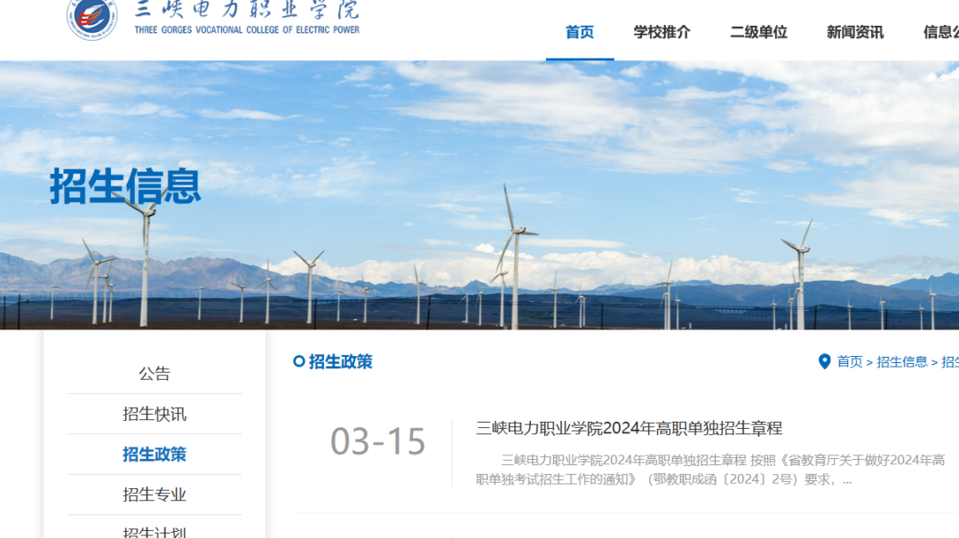Click the location pin icon beside breadcrumb
The image size is (959, 538).
[824, 361]
